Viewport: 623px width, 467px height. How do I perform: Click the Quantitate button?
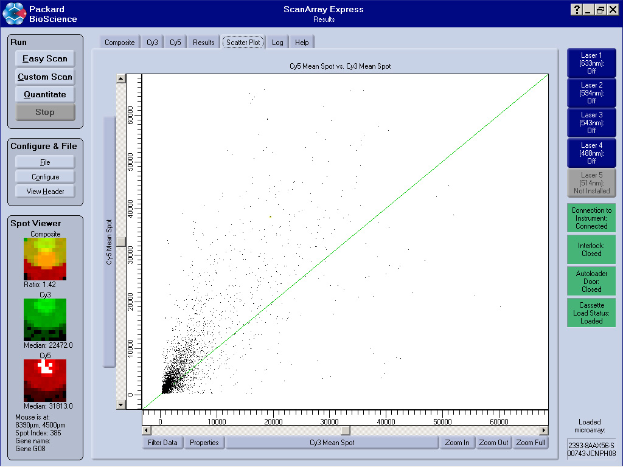tap(45, 94)
